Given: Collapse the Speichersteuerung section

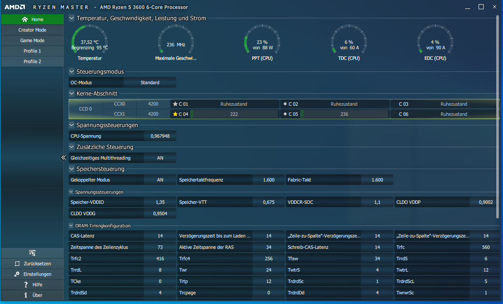Looking at the screenshot, I should tap(72, 168).
